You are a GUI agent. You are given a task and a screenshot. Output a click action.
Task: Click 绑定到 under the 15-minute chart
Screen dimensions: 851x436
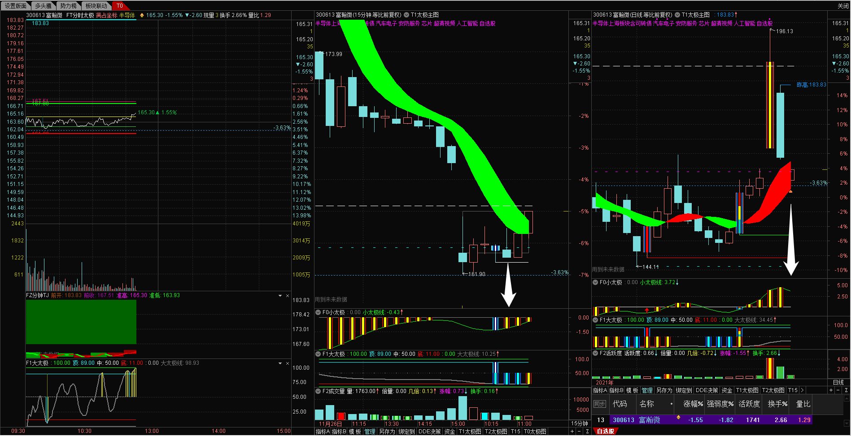(x=406, y=432)
